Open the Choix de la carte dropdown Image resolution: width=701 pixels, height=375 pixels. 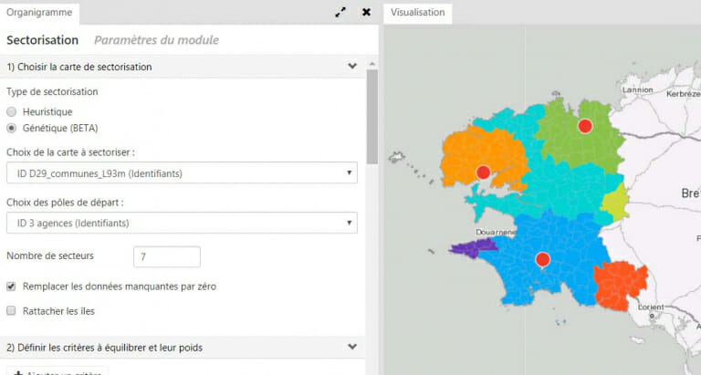[x=181, y=173]
